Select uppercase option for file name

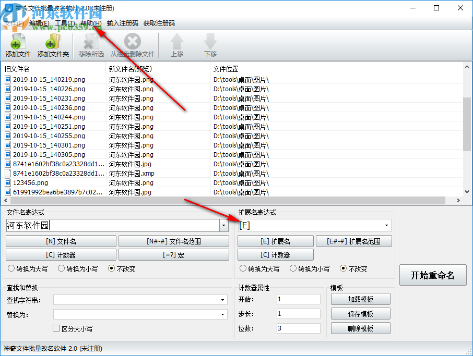click(x=11, y=268)
